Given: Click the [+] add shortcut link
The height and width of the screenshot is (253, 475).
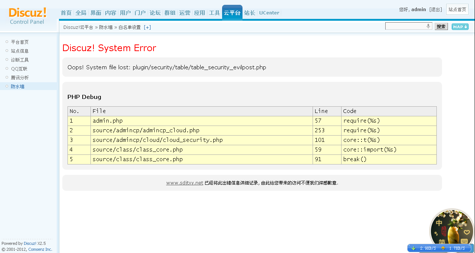Looking at the screenshot, I should (147, 27).
